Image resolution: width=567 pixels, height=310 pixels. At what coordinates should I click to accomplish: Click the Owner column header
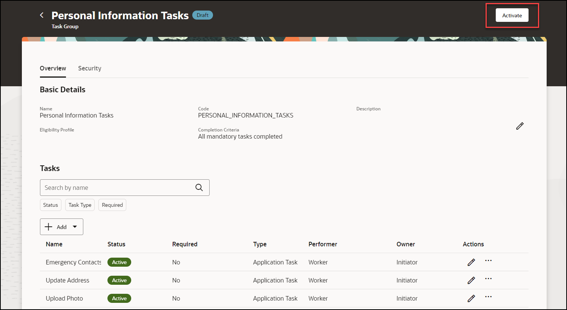tap(406, 244)
